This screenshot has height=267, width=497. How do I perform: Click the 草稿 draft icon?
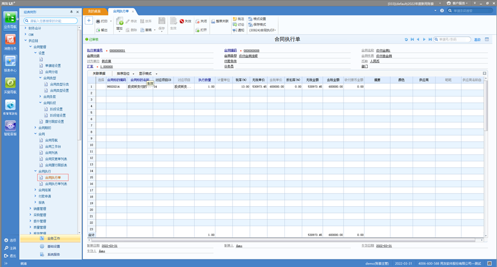[142, 30]
